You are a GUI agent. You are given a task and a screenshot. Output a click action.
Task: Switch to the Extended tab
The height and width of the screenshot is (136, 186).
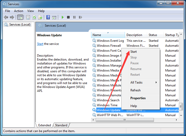(x=45, y=125)
